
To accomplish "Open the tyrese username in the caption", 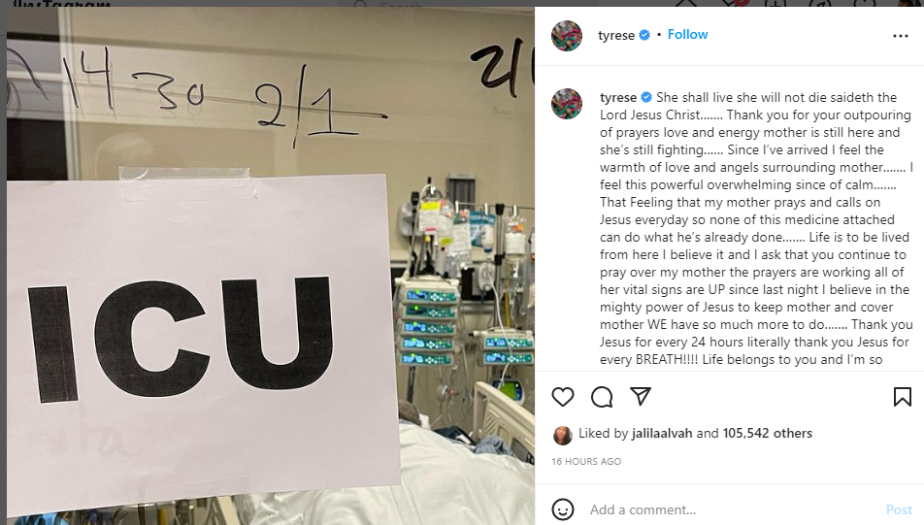I will coord(618,97).
